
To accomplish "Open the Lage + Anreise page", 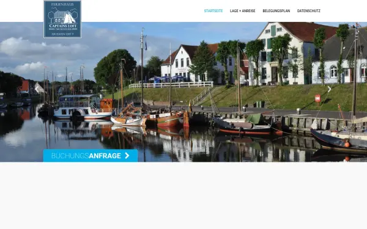I will tap(242, 11).
